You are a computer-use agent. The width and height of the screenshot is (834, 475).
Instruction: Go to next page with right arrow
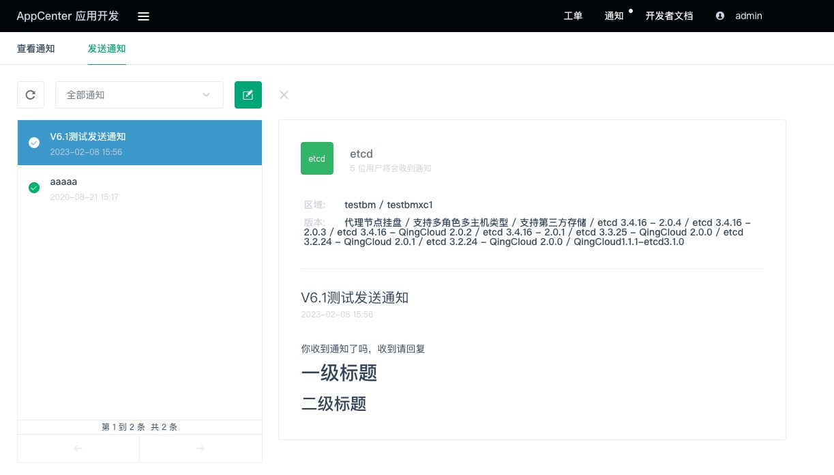[200, 448]
